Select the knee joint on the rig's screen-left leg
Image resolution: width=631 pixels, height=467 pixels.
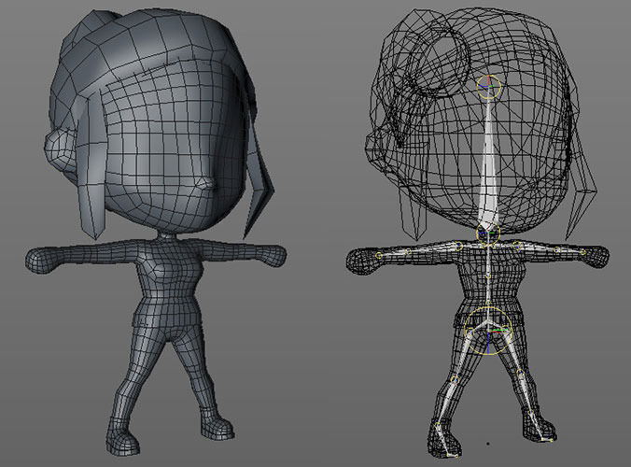pyautogui.click(x=456, y=379)
